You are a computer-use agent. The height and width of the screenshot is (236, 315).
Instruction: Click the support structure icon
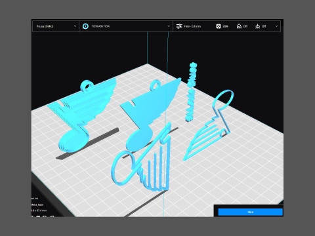pos(239,26)
